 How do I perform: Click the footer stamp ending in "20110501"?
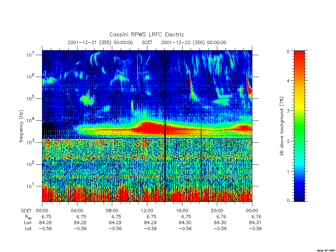pos(326,250)
